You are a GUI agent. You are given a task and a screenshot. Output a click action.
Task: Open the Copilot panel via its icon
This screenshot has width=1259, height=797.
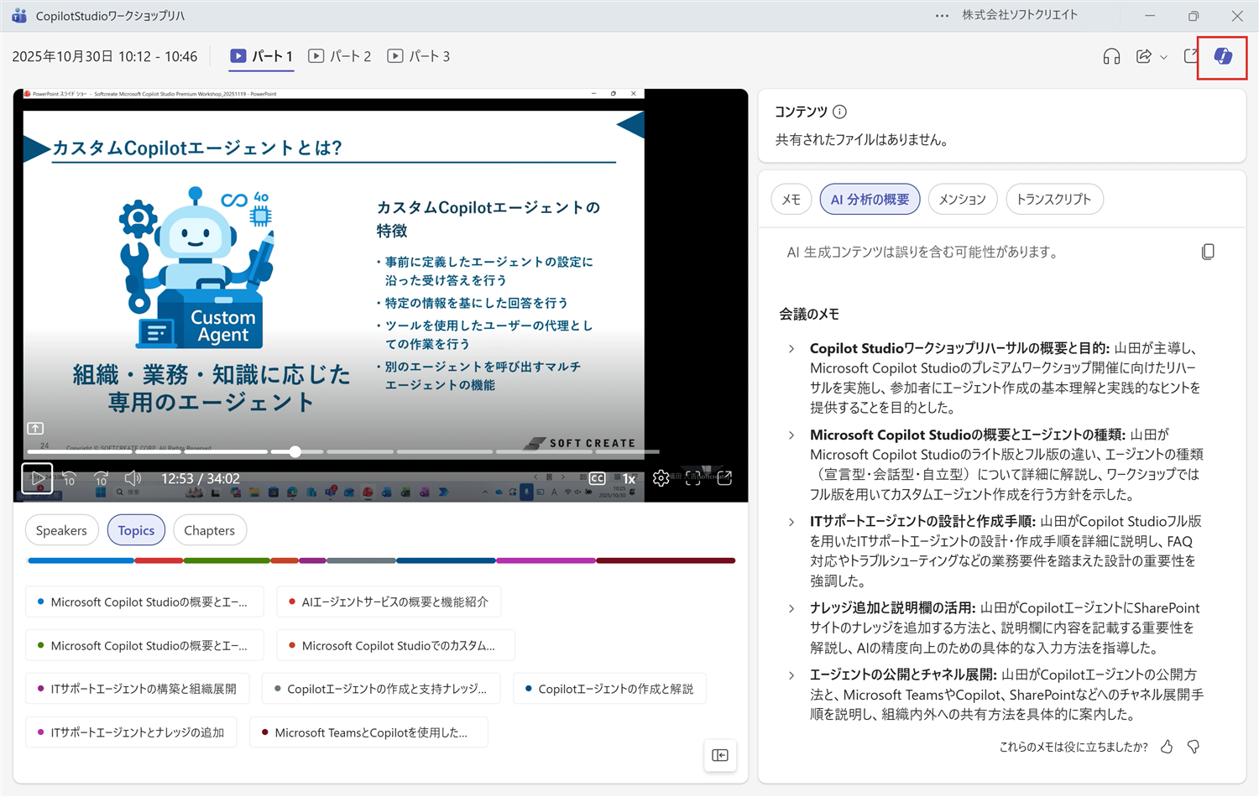(x=1222, y=57)
